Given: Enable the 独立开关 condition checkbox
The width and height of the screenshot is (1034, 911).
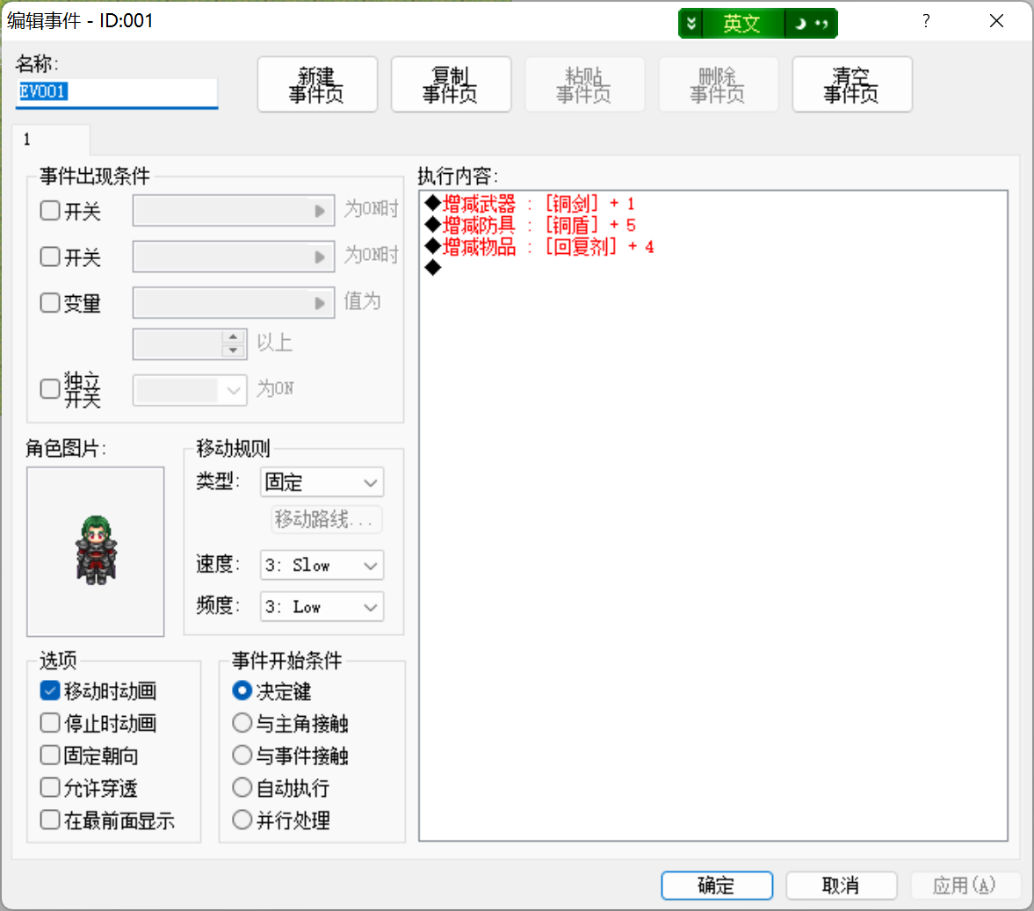Looking at the screenshot, I should [50, 389].
